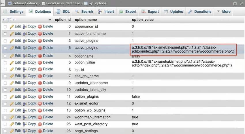This screenshot has height=134, width=245.
Task: Tick the checkbox for optionname row
Action: 5,56
